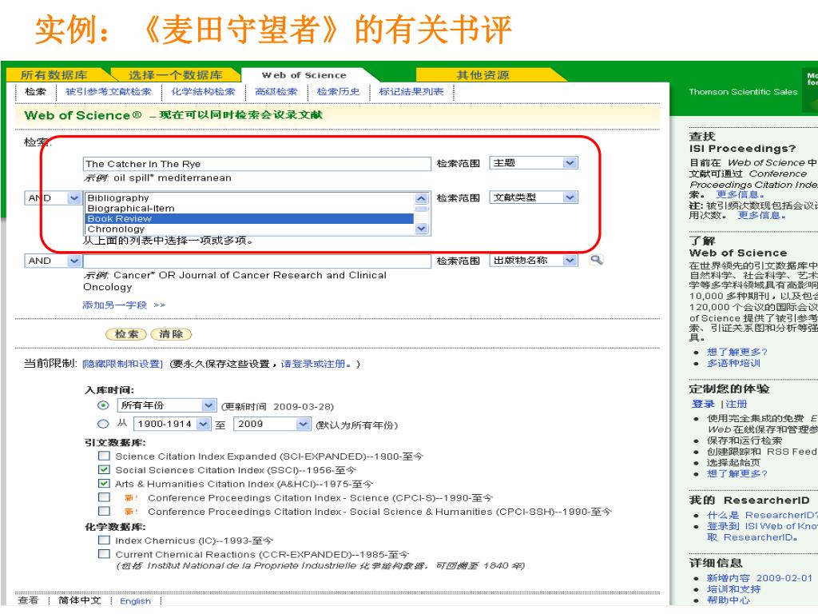Viewport: 818px width, 614px height.
Task: Open the 2009 end year dropdown
Action: pyautogui.click(x=272, y=424)
